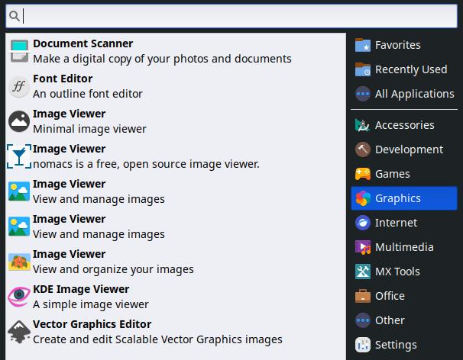This screenshot has height=360, width=463.
Task: Click the "View and organize your images" icon
Action: [19, 262]
